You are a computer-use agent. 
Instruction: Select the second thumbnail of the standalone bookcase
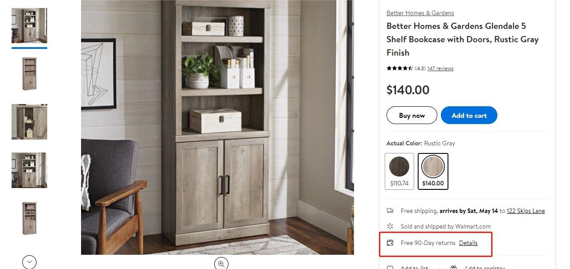click(x=29, y=74)
